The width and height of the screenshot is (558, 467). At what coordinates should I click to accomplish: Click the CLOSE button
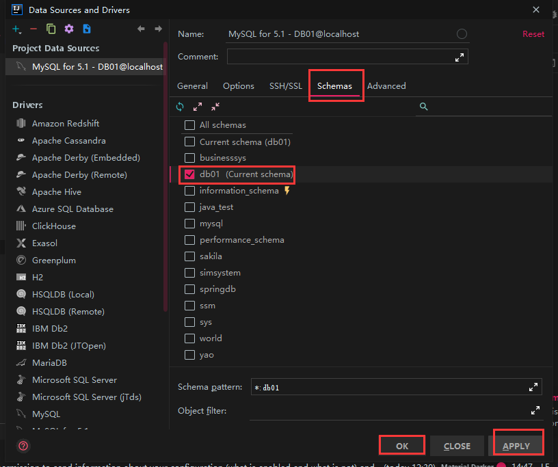click(x=457, y=446)
